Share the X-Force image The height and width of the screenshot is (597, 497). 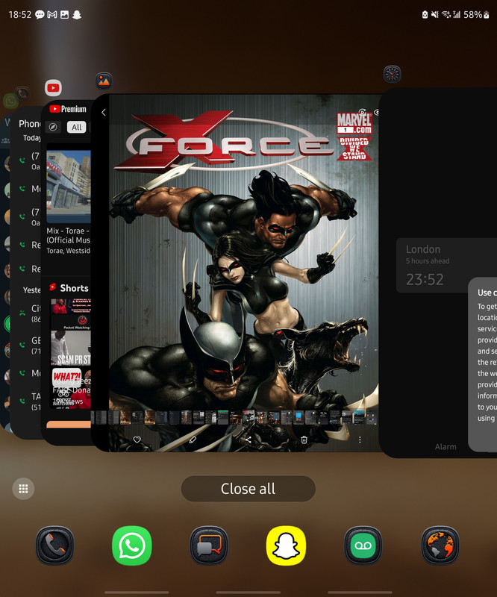click(x=248, y=440)
